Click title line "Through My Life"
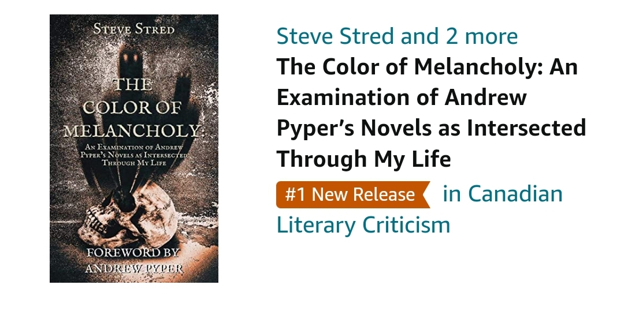Screen dimensions: 624x311 [363, 159]
